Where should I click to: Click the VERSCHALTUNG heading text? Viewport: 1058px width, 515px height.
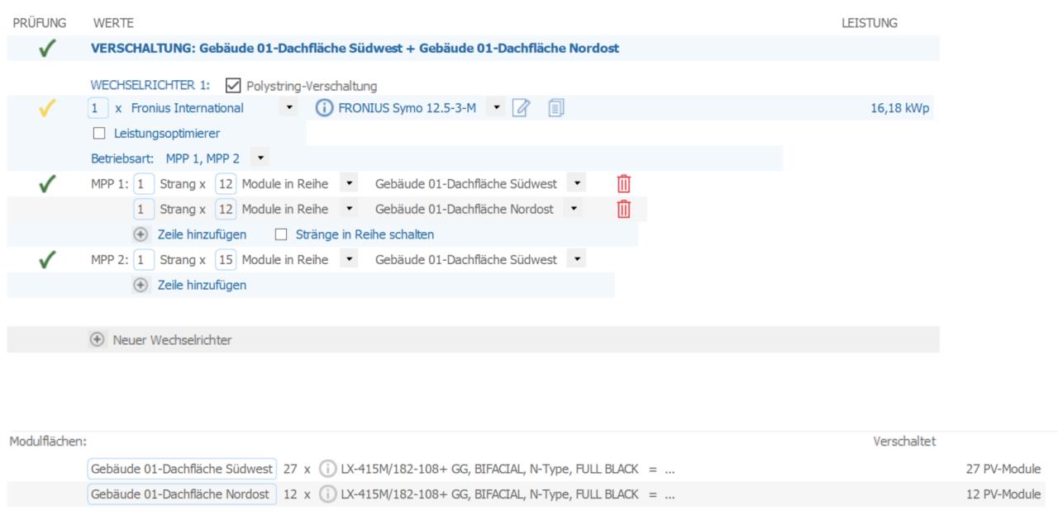pyautogui.click(x=355, y=49)
